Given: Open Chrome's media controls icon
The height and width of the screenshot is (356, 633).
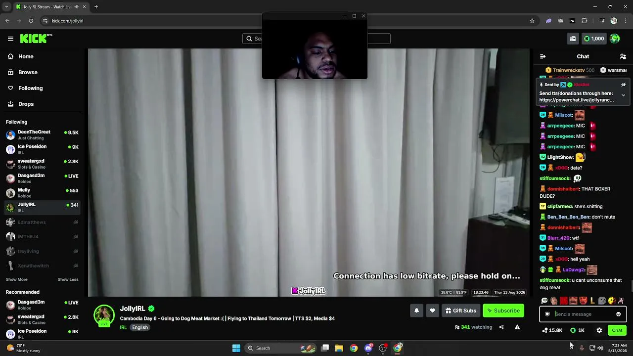Looking at the screenshot, I should 601,21.
